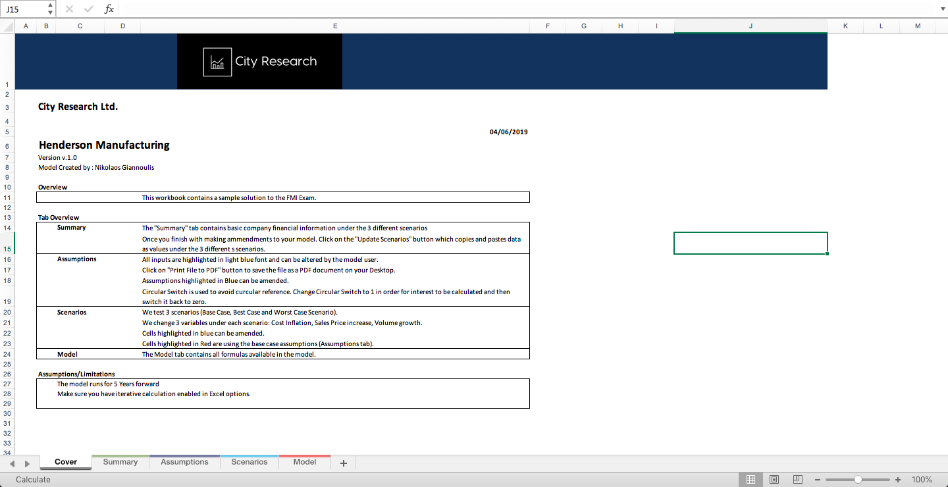
Task: Click the Model Created by cell
Action: pos(96,167)
